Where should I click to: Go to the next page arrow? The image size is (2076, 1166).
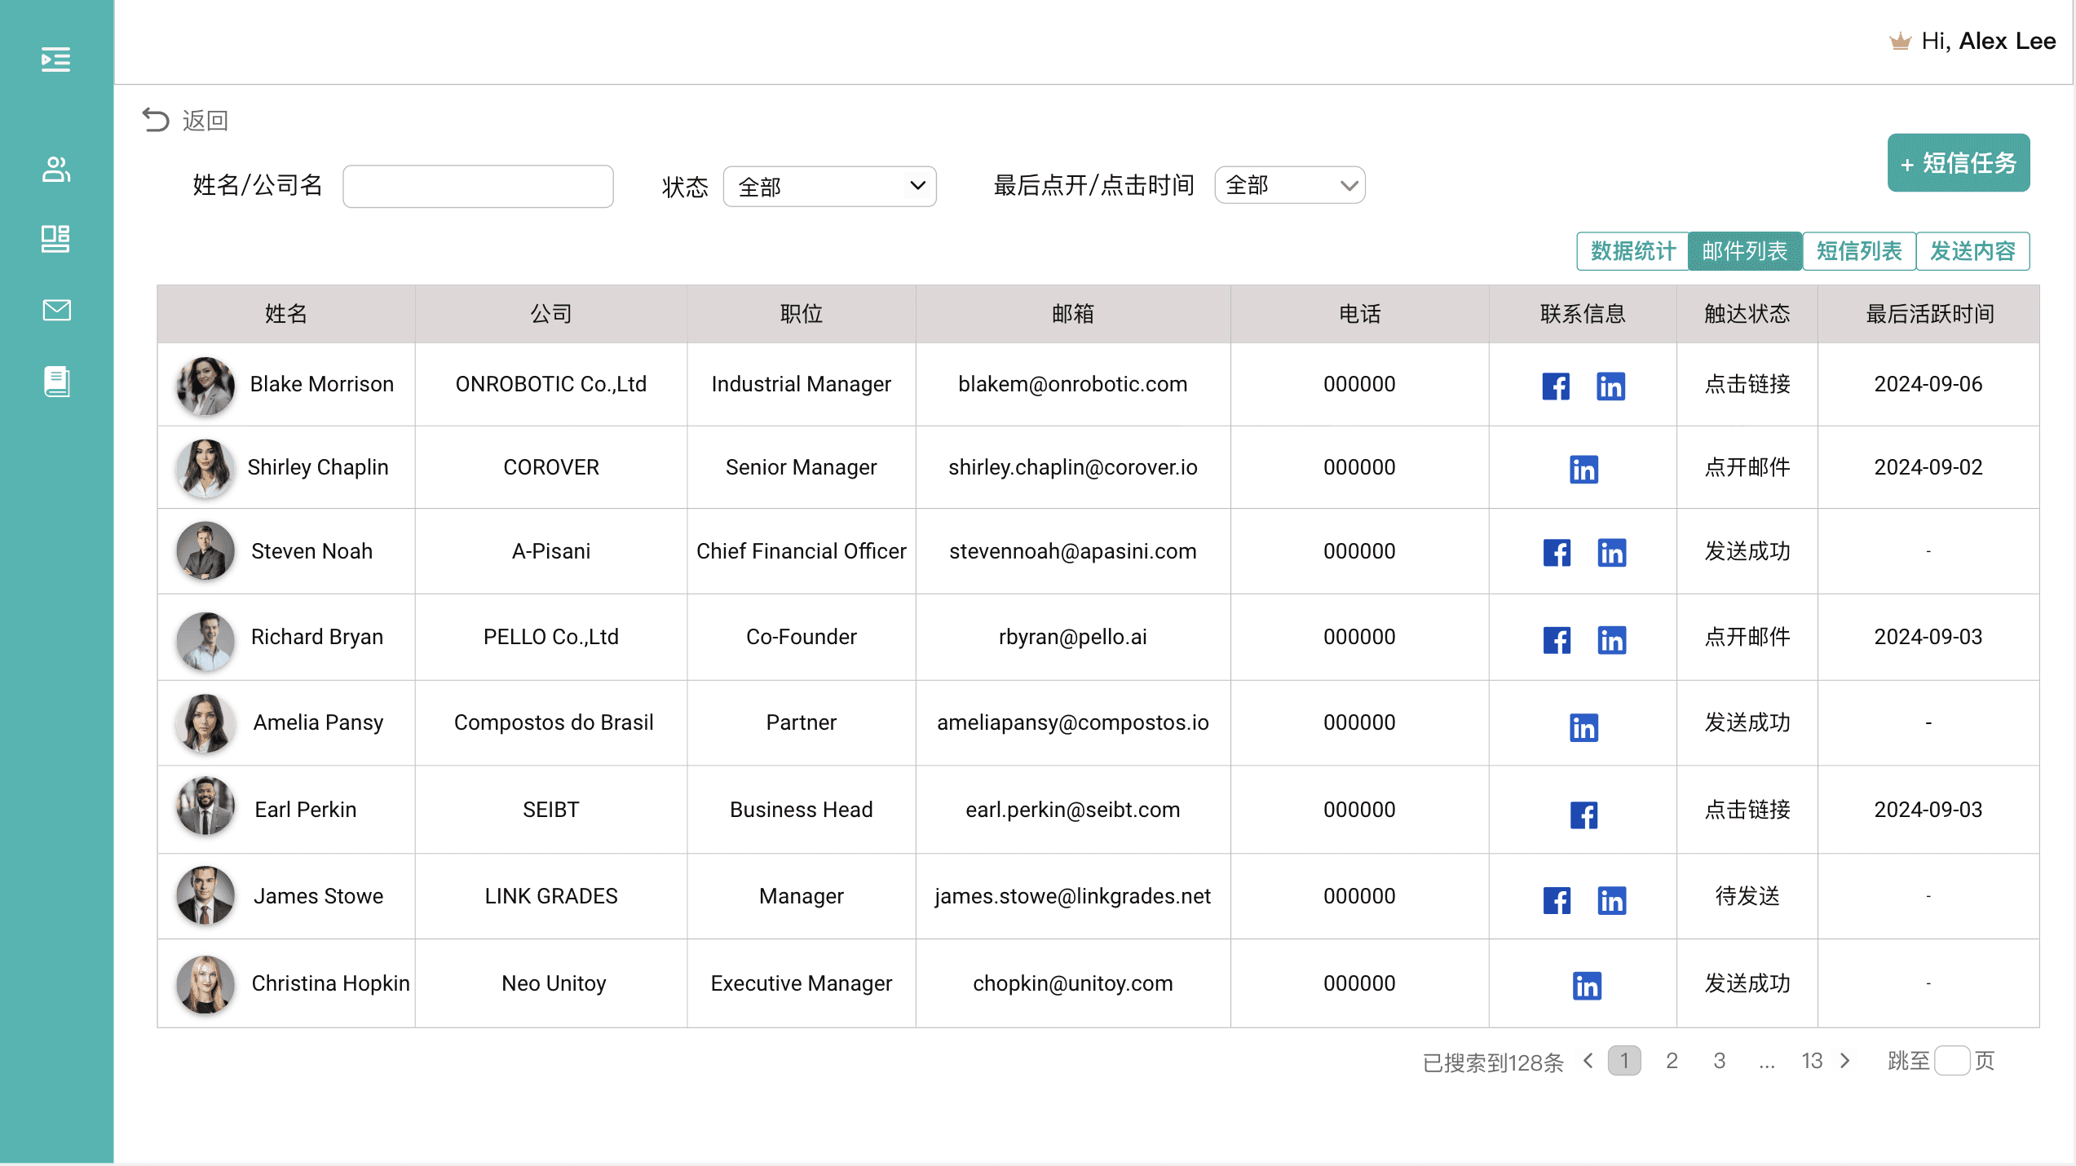click(1845, 1061)
